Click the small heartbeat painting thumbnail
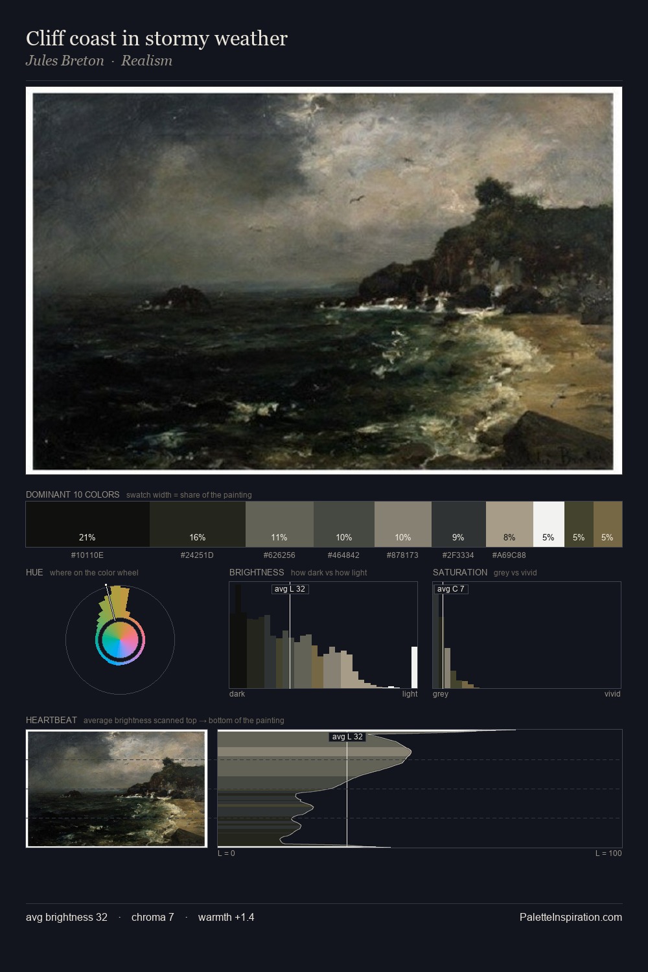Screen dimensions: 648x972 [117, 788]
